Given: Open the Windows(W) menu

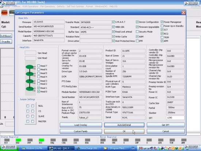Looking at the screenshot, I should point(101,7).
